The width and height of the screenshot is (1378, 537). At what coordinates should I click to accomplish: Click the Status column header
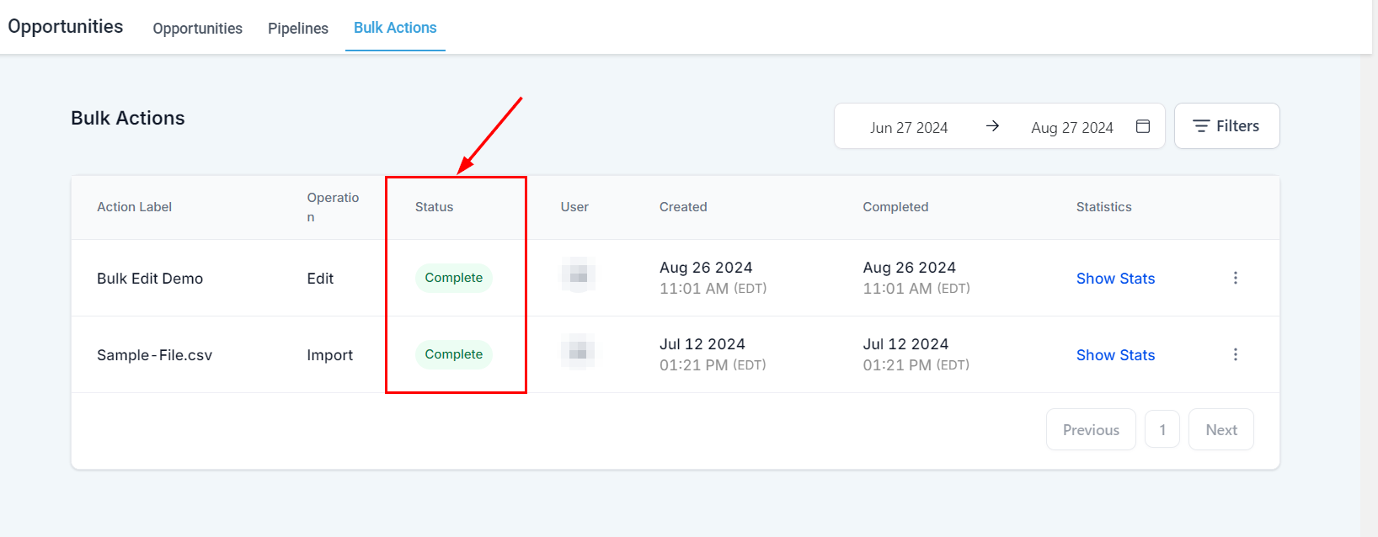[434, 207]
